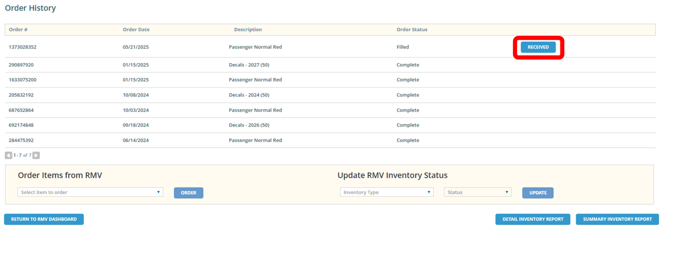Click the Update button
The height and width of the screenshot is (270, 700).
click(x=538, y=193)
